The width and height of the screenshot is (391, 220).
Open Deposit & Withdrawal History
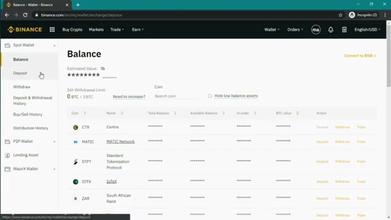click(33, 100)
